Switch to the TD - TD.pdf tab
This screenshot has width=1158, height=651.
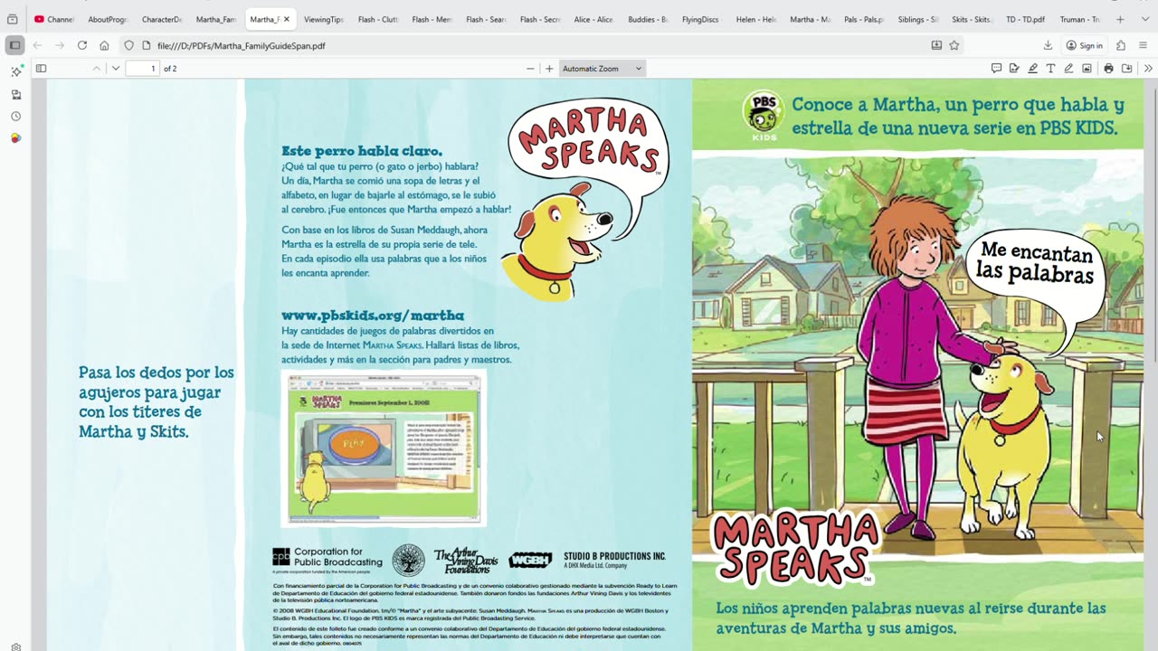[1025, 19]
